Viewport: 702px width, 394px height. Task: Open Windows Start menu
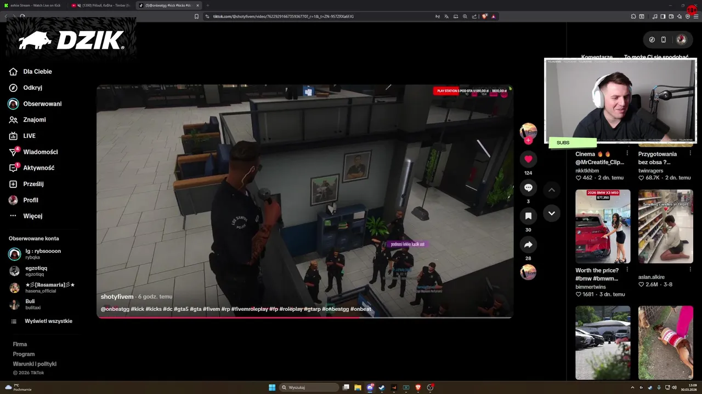pyautogui.click(x=272, y=387)
